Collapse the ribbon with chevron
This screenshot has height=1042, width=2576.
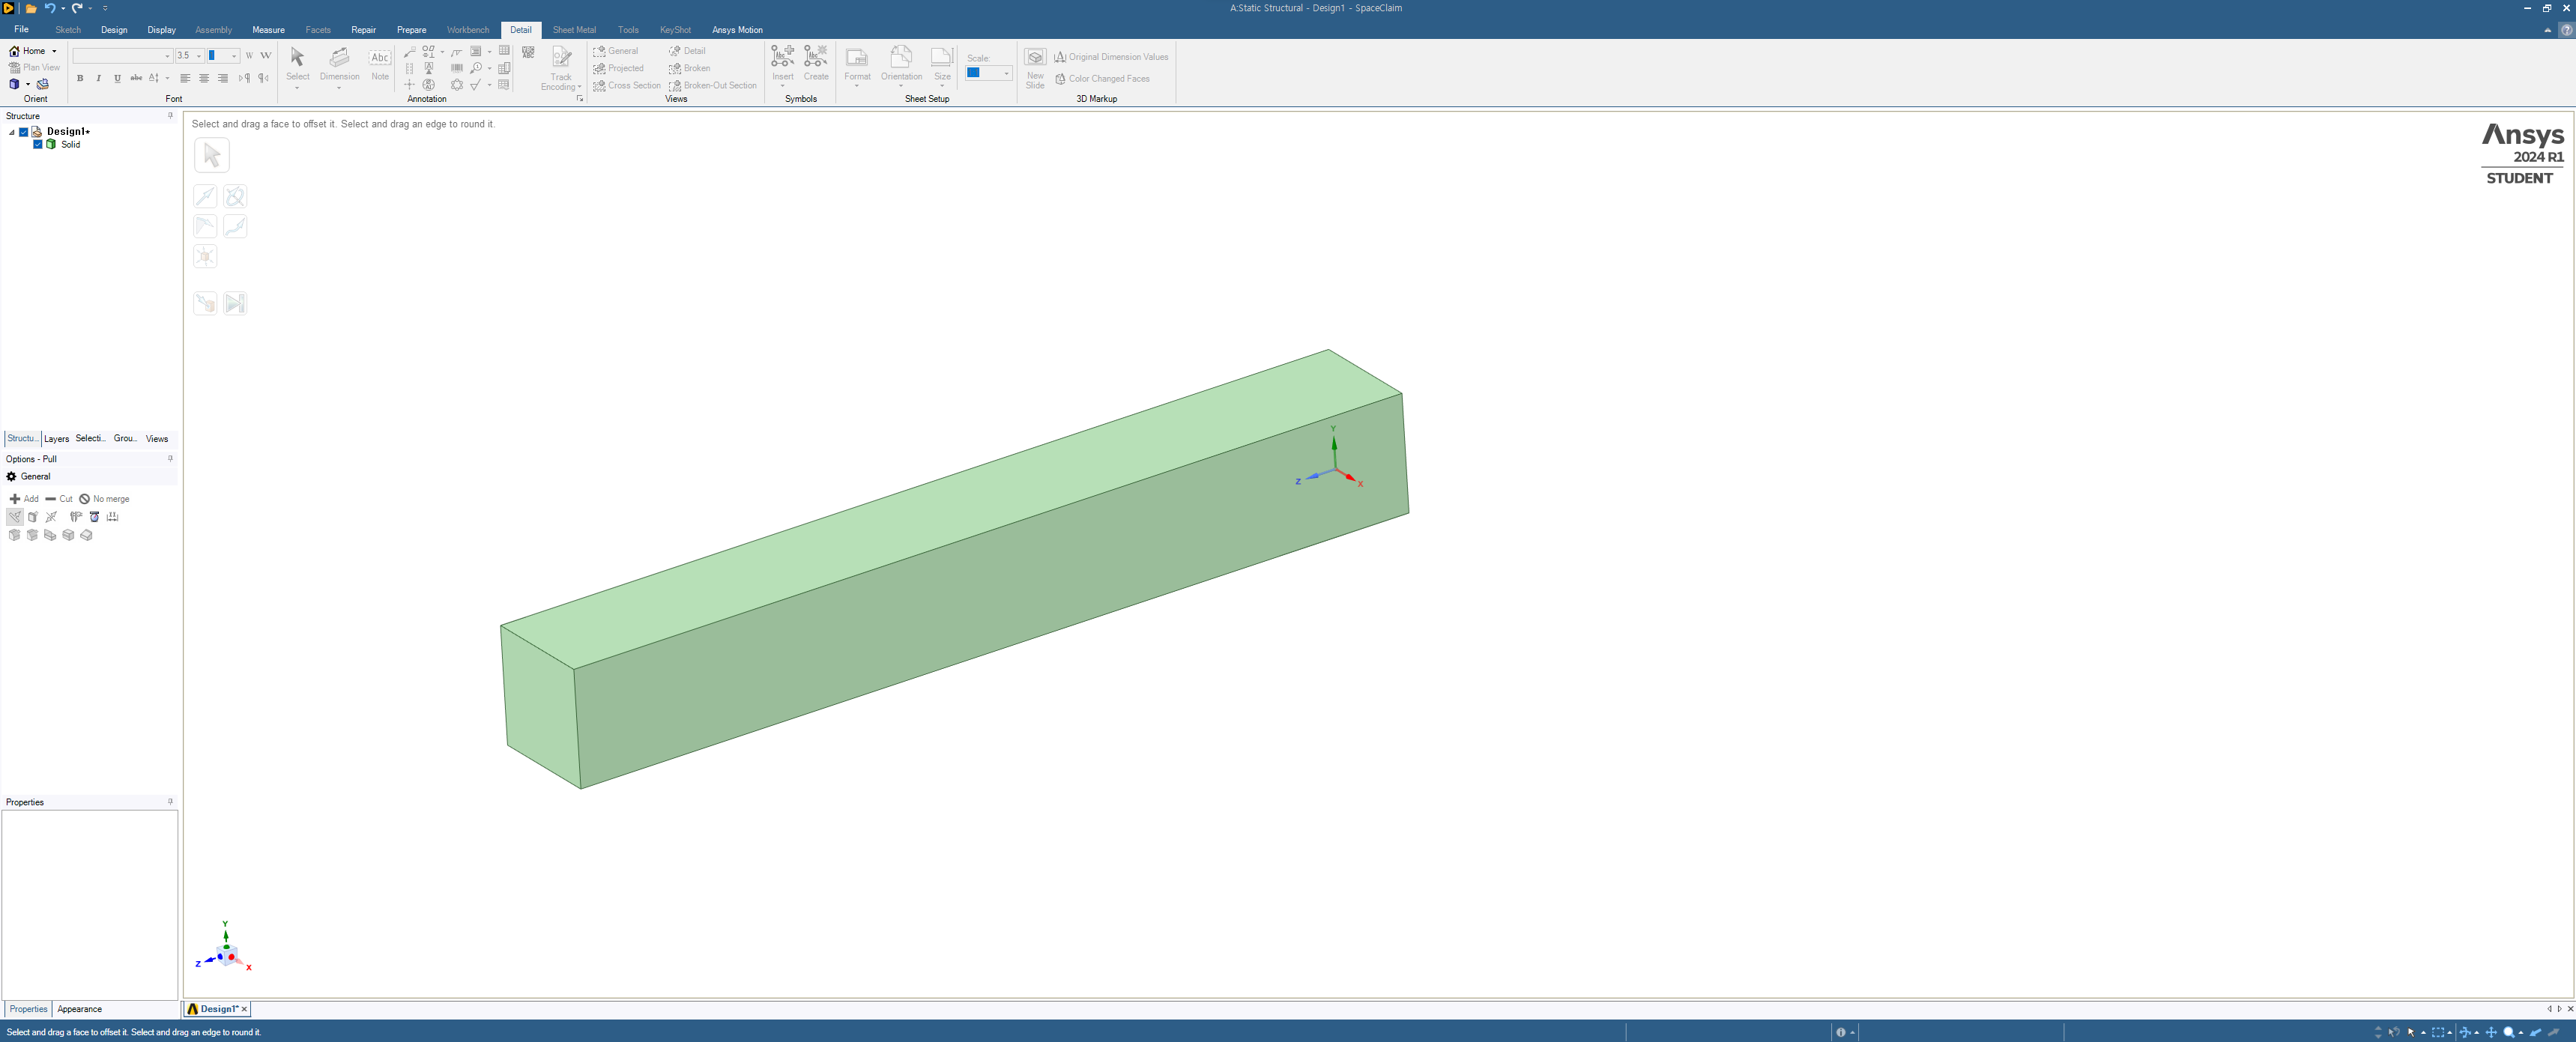2547,30
